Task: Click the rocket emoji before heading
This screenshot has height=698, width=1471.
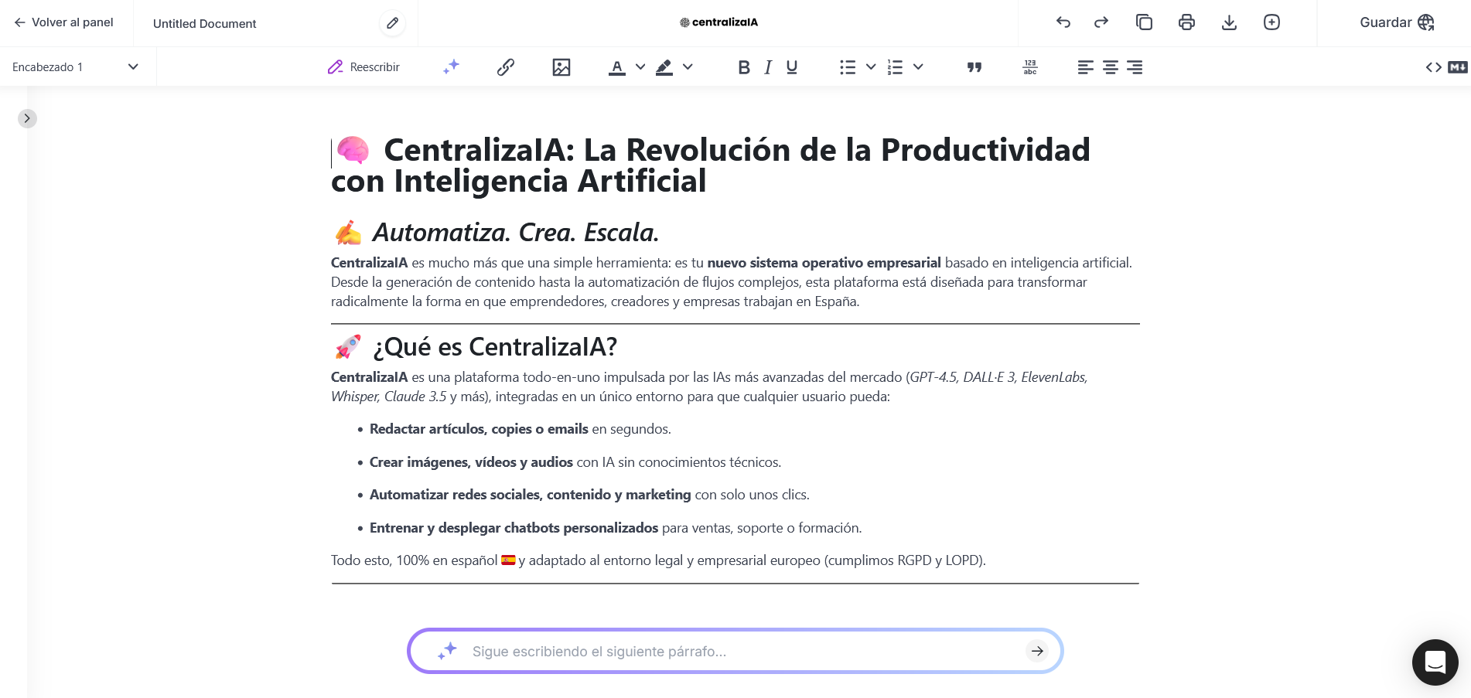Action: coord(348,346)
